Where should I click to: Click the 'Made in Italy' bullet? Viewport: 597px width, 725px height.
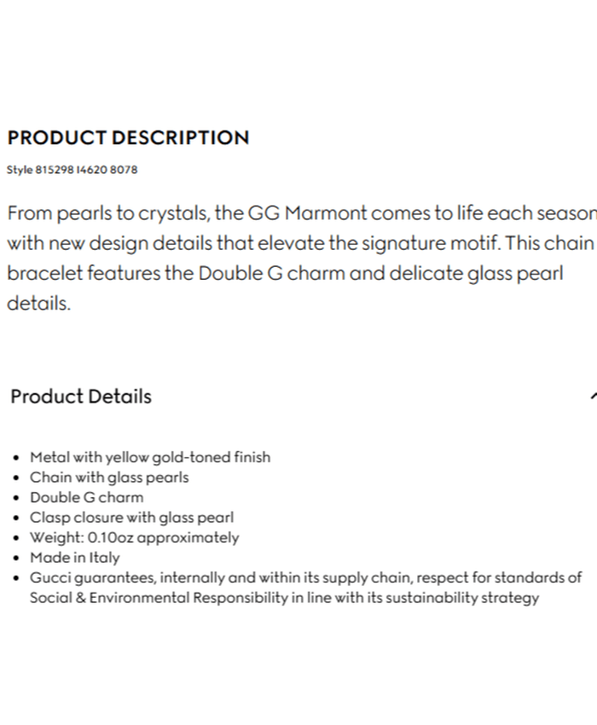tap(75, 559)
